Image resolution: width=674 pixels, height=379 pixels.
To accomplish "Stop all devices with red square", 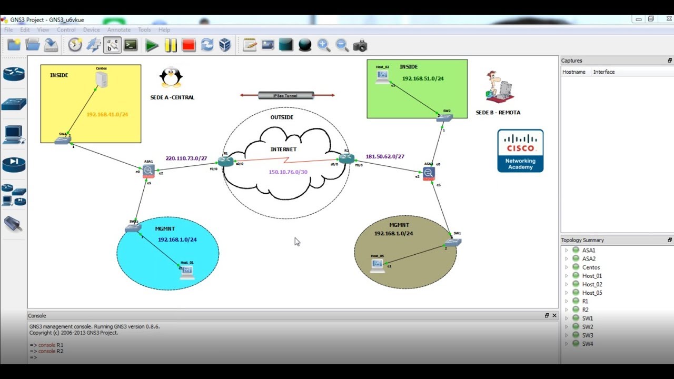I will click(189, 45).
